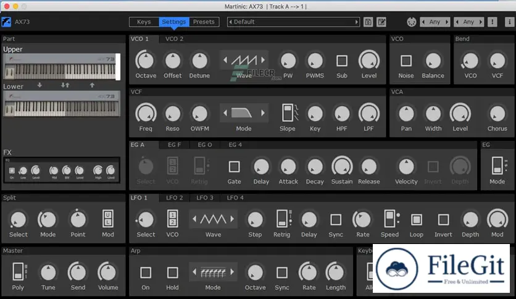Switch to the Keys tab

tap(144, 22)
